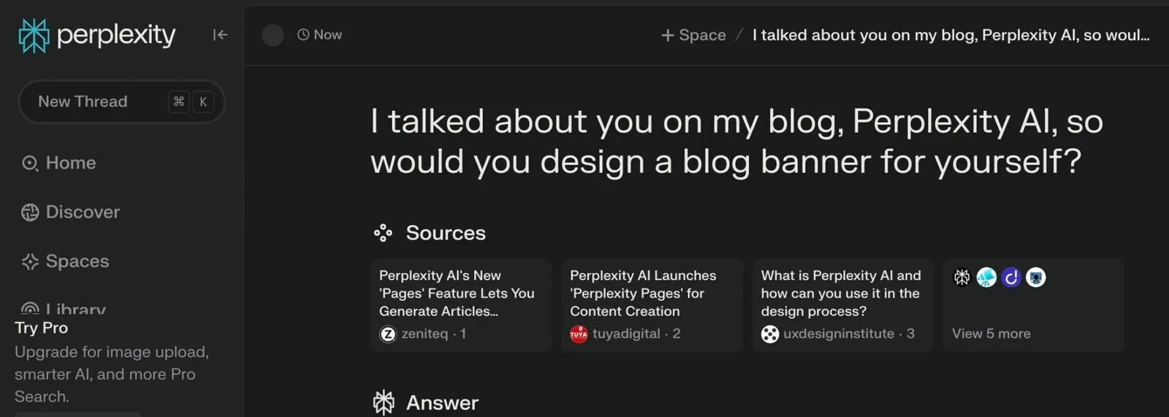This screenshot has height=417, width=1169.
Task: Collapse the sidebar with arrow icon
Action: pos(220,34)
